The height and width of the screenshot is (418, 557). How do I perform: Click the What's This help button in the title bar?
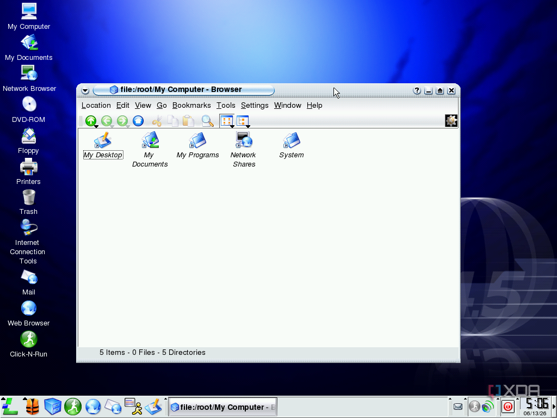coord(417,91)
